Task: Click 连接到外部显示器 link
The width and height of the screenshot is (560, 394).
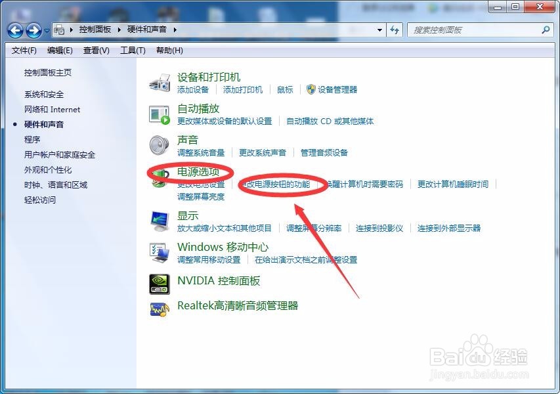Action: [449, 229]
